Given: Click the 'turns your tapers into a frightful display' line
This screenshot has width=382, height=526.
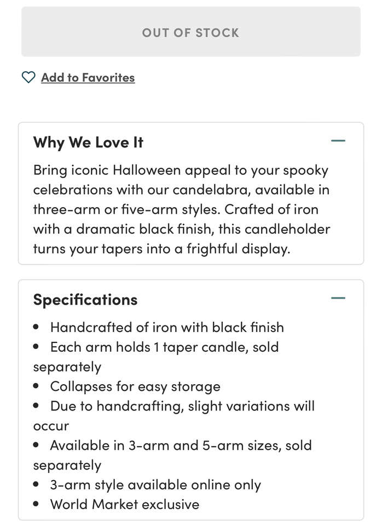Looking at the screenshot, I should click(x=161, y=249).
